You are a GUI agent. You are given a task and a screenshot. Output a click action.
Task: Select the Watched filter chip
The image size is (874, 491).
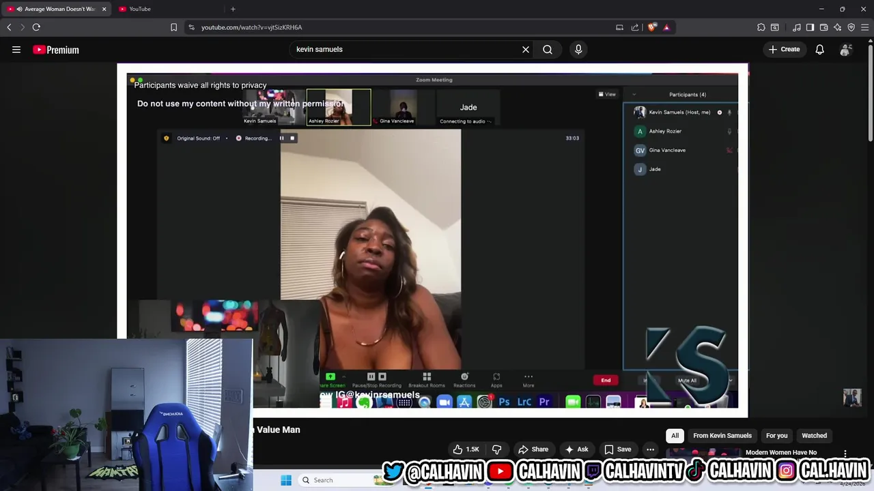pos(814,436)
